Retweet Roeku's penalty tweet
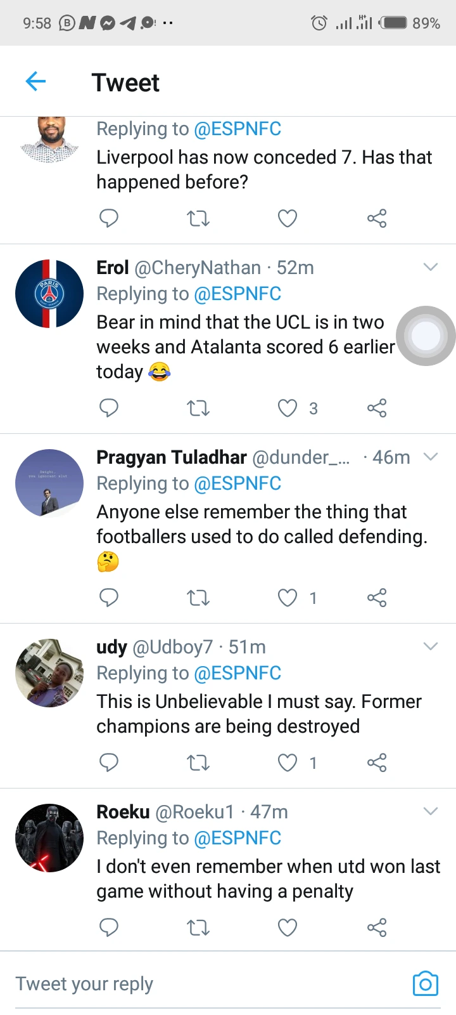Image resolution: width=456 pixels, height=1015 pixels. [198, 927]
